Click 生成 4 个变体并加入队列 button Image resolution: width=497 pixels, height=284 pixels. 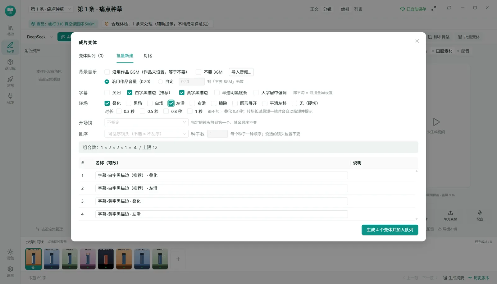390,230
